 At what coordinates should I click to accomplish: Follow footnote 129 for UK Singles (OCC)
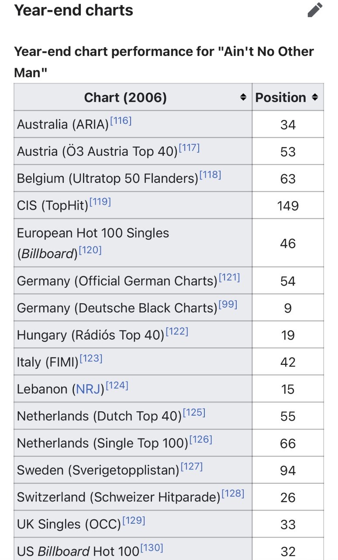click(x=134, y=521)
